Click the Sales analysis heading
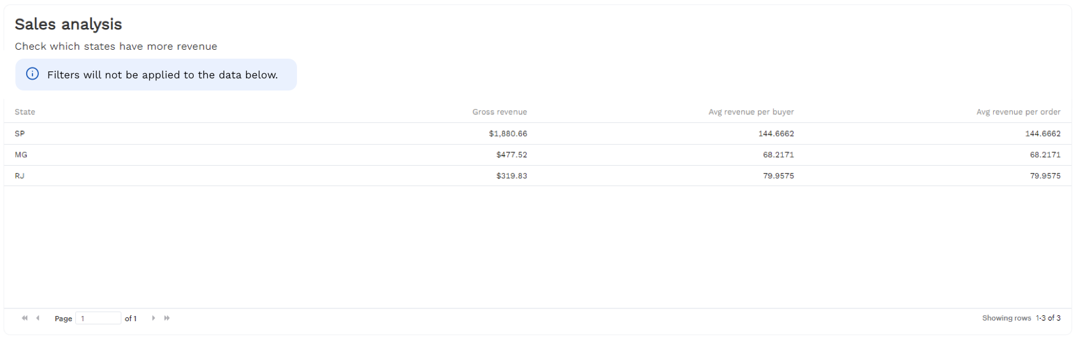This screenshot has height=339, width=1076. coord(68,24)
